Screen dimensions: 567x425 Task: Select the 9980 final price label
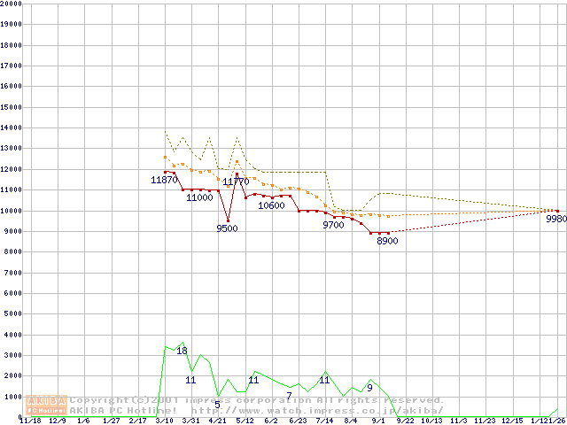pos(556,219)
